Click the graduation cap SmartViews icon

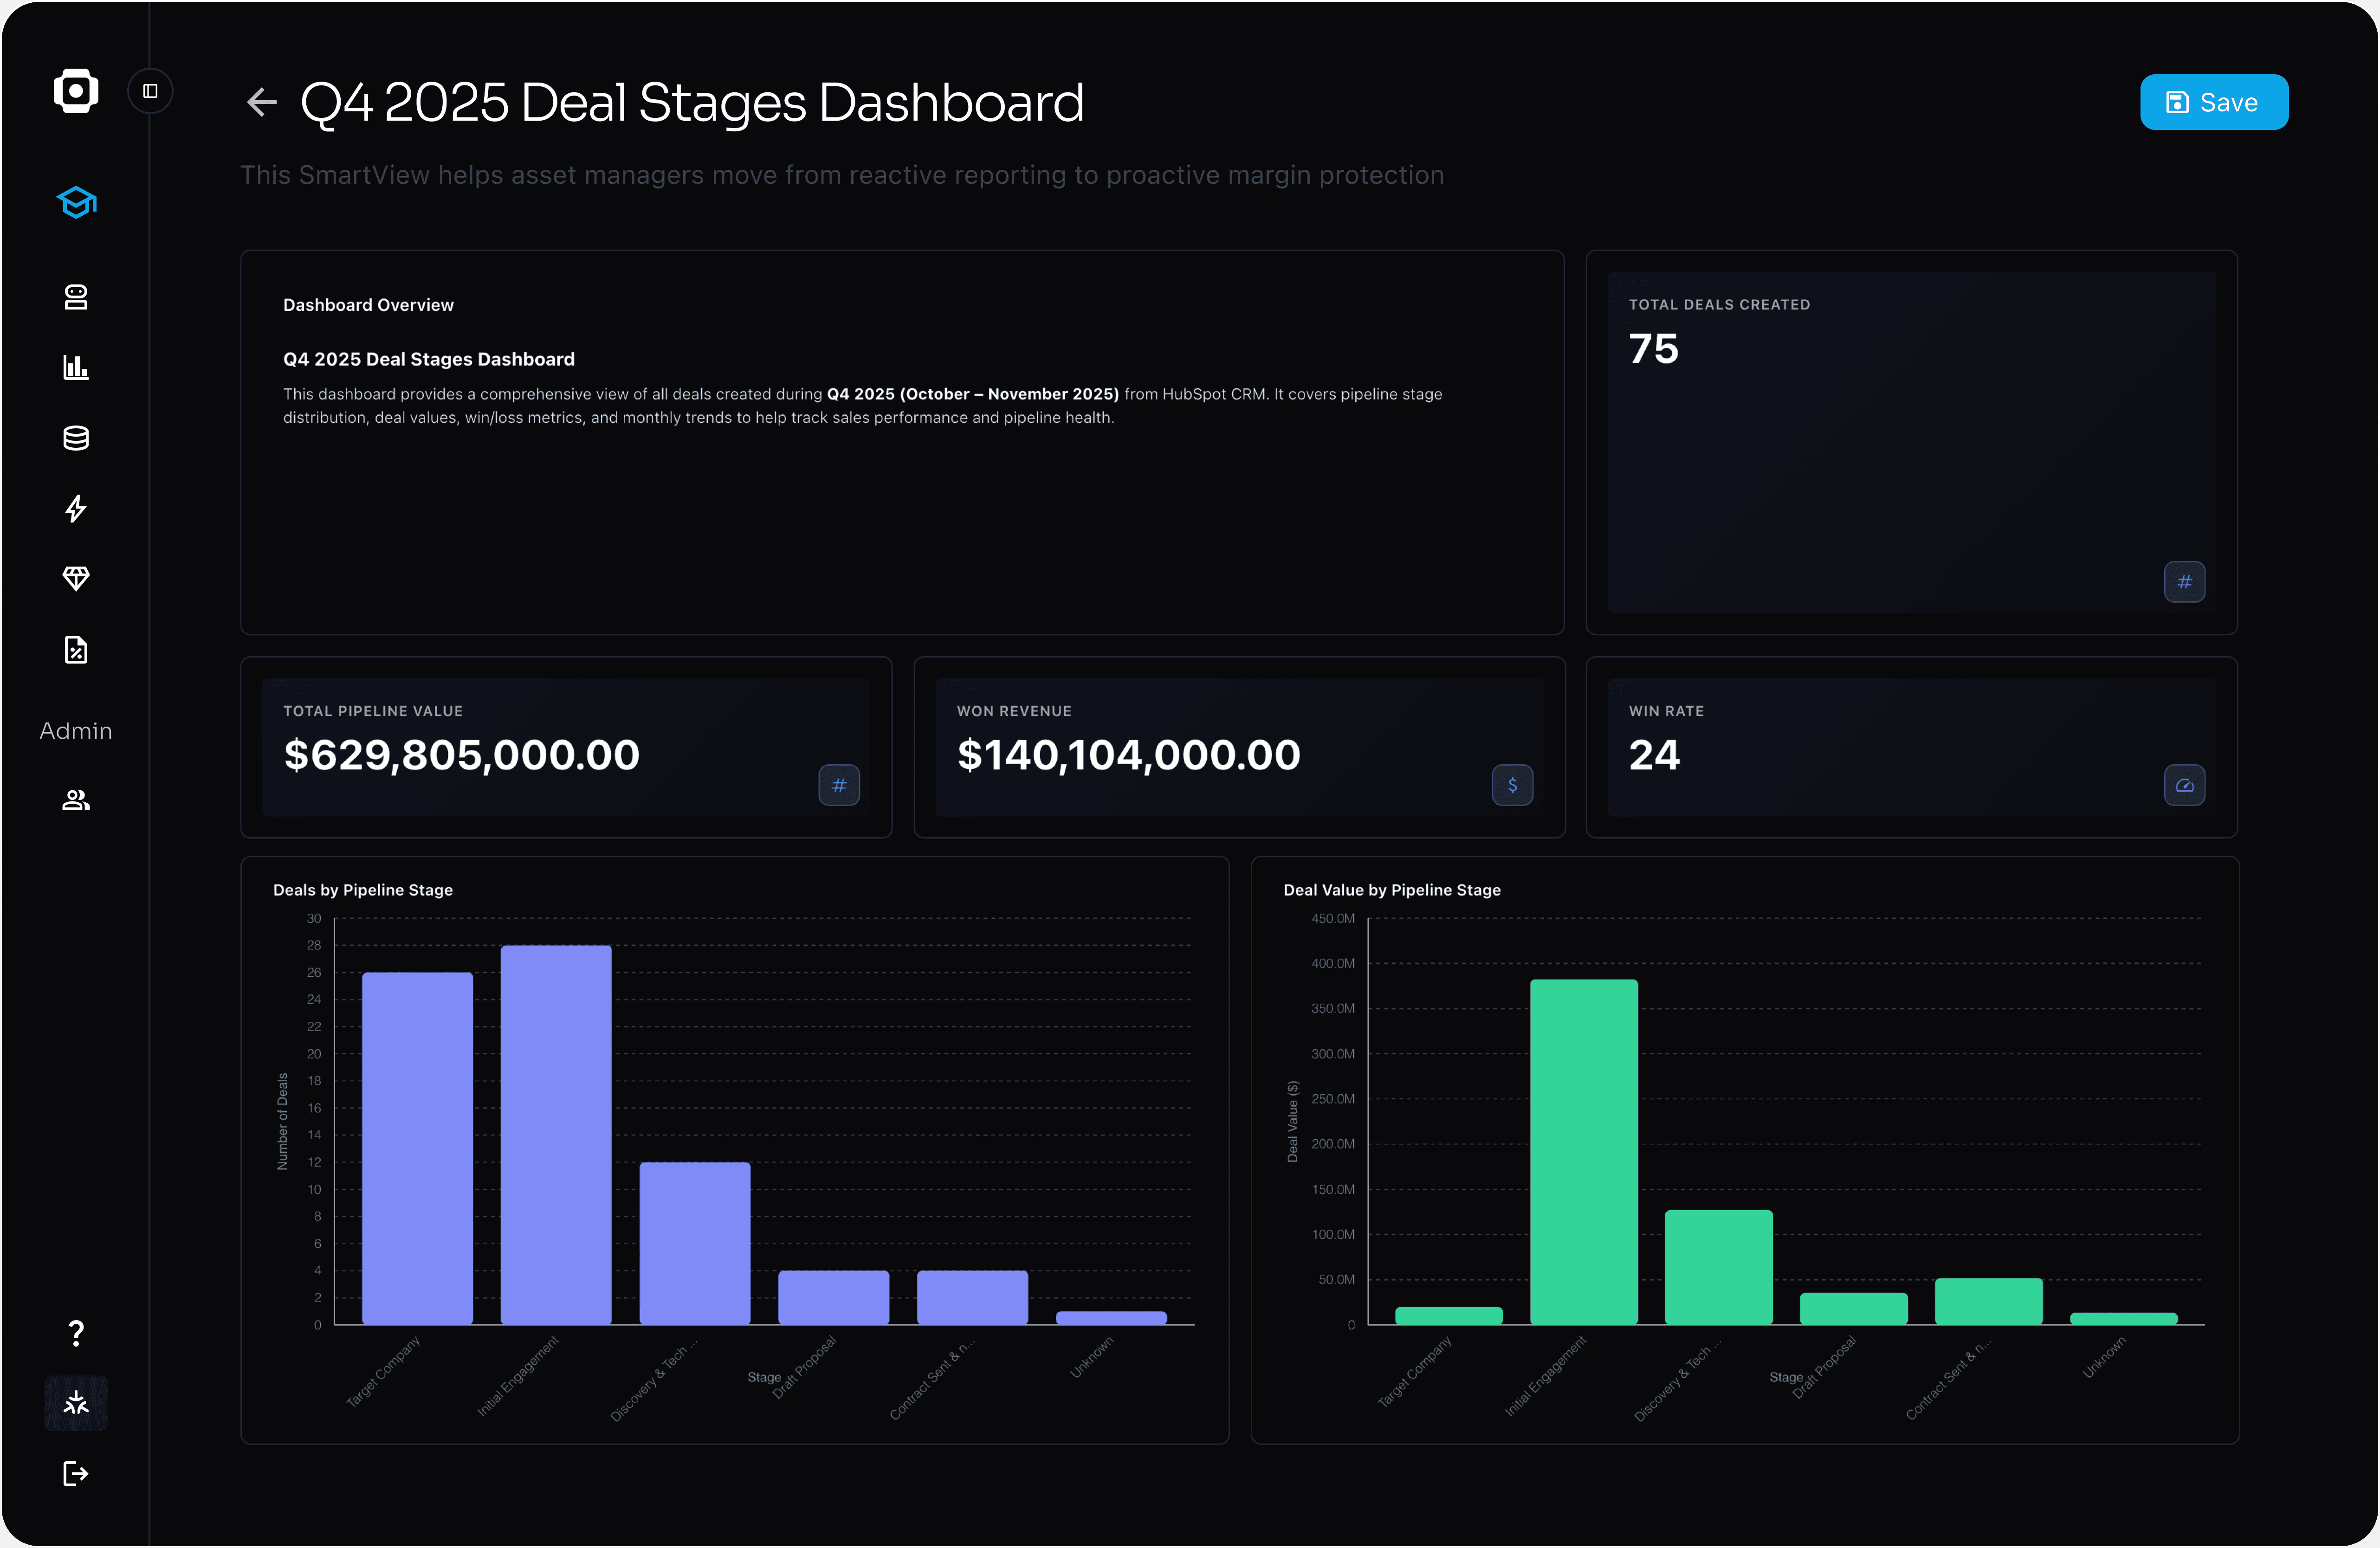click(x=76, y=202)
